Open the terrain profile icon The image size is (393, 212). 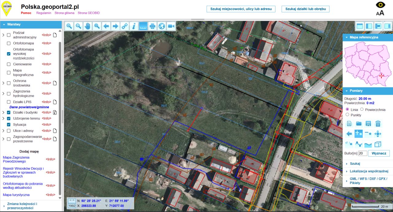pos(368,144)
